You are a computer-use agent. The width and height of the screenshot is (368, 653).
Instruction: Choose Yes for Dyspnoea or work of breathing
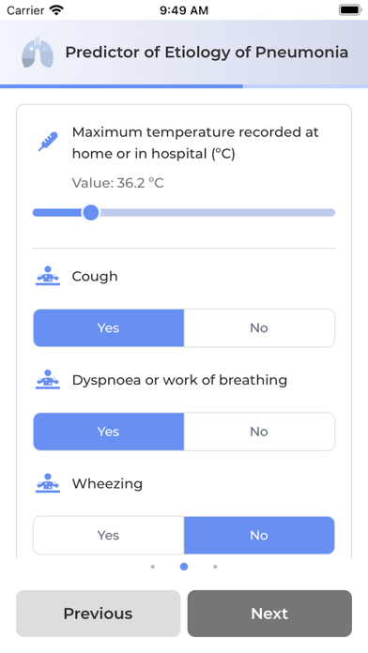[108, 432]
